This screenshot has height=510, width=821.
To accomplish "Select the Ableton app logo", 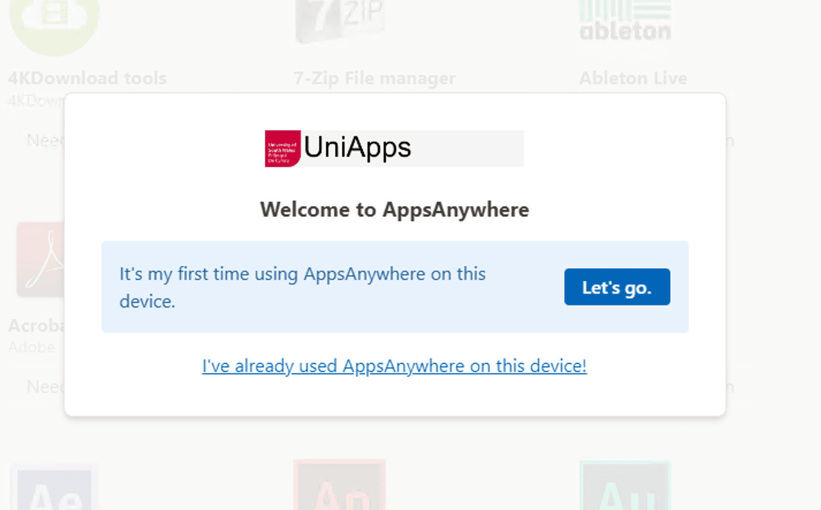I will click(625, 21).
